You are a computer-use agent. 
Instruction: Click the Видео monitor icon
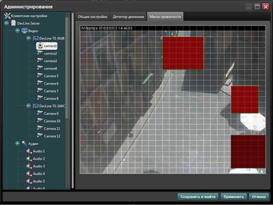25,31
